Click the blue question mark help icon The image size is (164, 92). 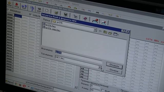32,8
